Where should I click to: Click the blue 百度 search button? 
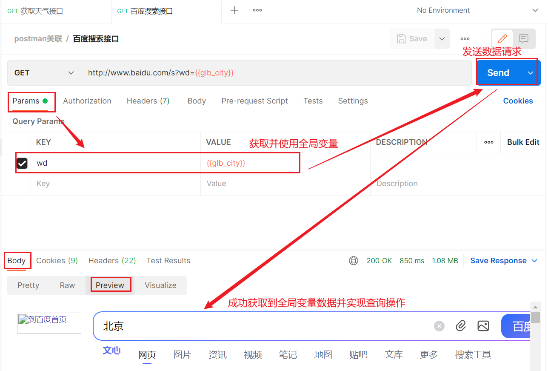click(516, 326)
